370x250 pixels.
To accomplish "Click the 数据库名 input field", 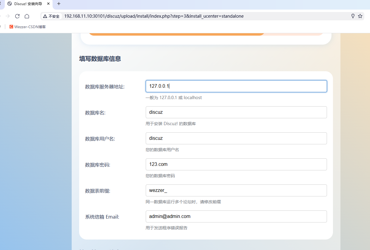I will (236, 112).
